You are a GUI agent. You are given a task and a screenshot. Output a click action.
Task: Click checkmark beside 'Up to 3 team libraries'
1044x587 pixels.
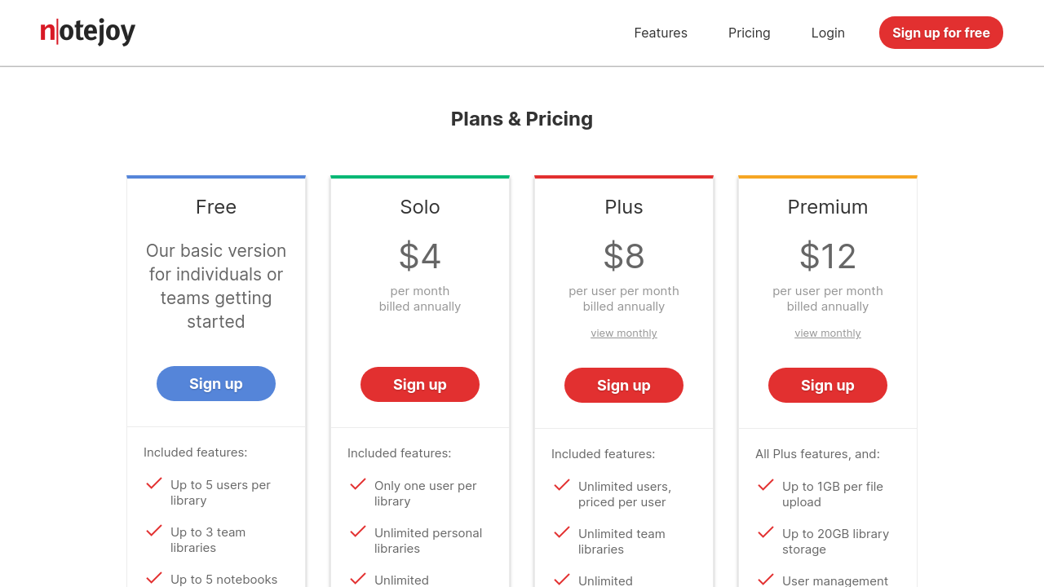(154, 531)
